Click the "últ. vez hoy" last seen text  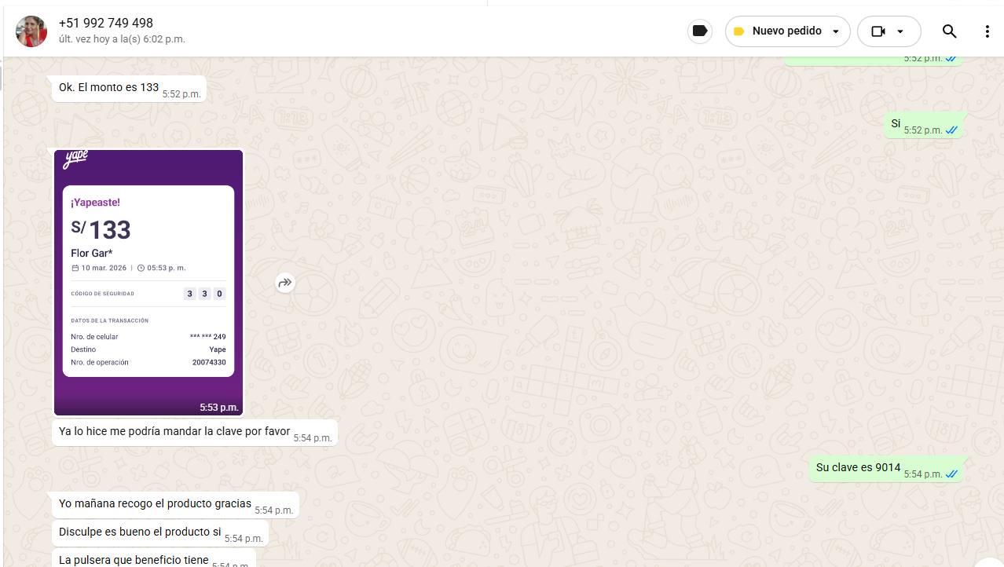tap(122, 39)
